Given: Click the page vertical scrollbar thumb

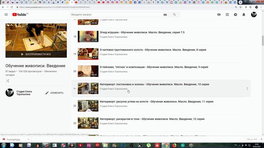Looking at the screenshot, I should 263,41.
